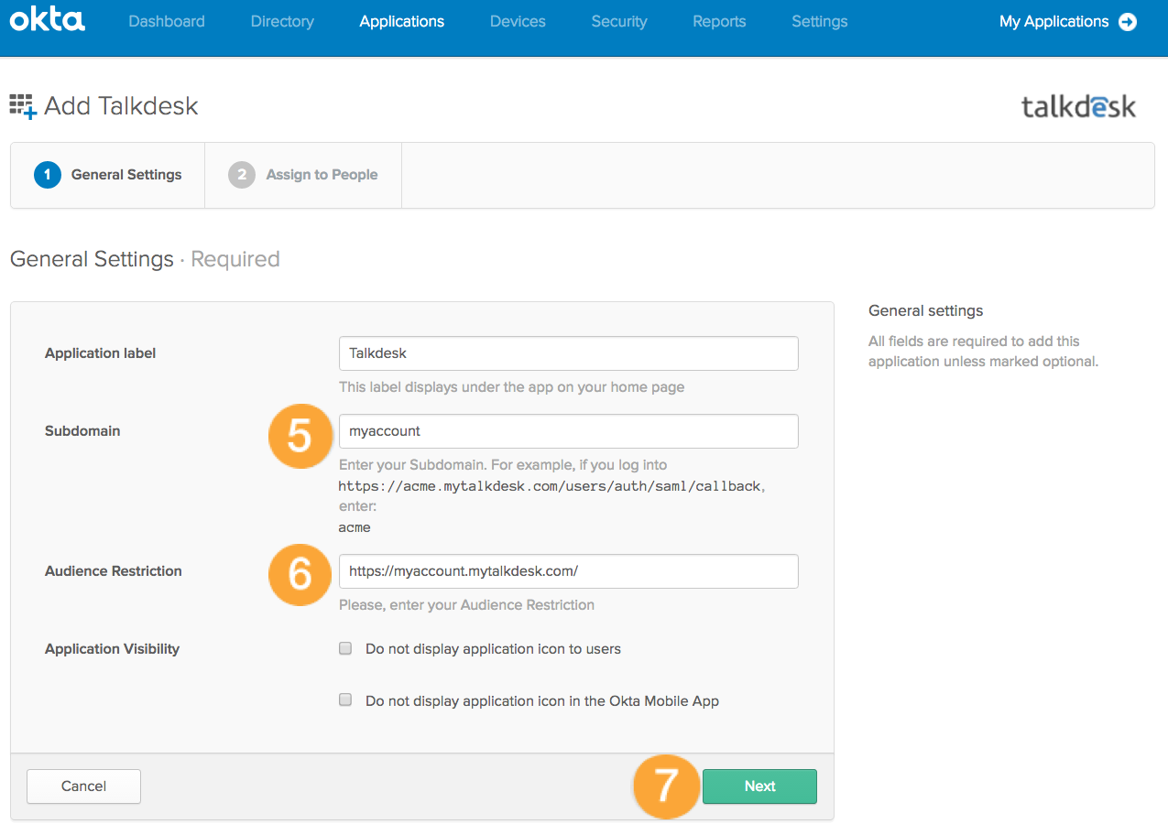Click the Subdomain field title
Viewport: 1168px width, 835px height.
tap(82, 431)
